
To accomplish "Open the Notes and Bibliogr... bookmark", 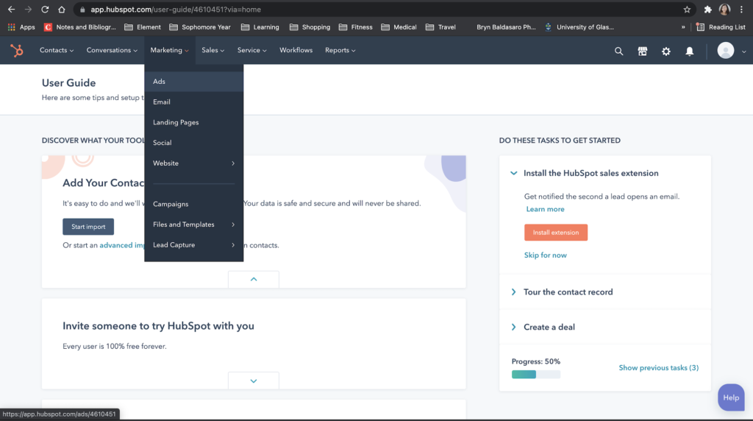I will (x=79, y=27).
